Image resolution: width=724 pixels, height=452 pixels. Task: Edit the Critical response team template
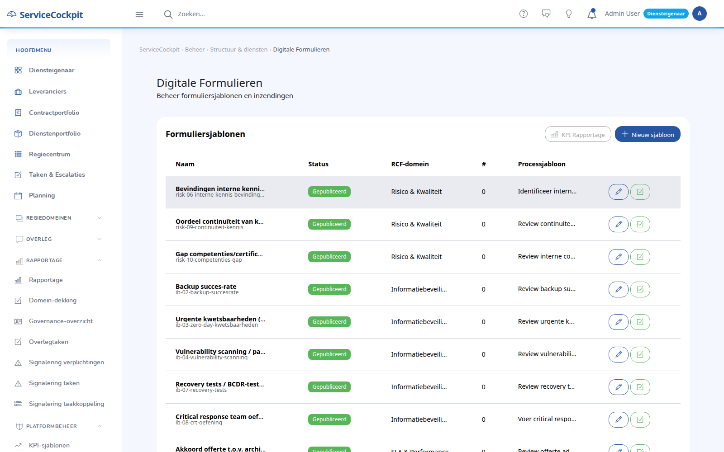pyautogui.click(x=619, y=419)
